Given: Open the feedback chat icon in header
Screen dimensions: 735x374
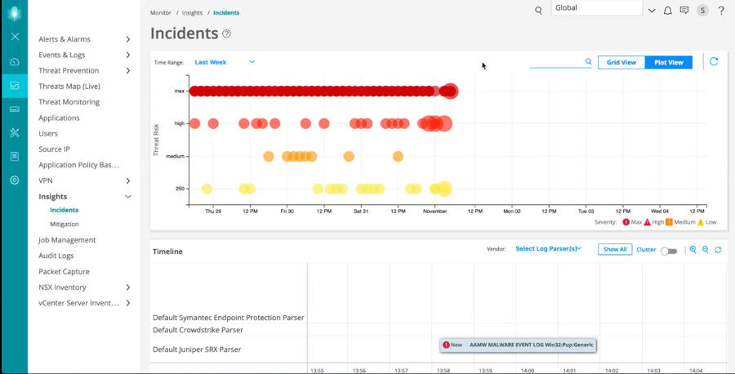Looking at the screenshot, I should (684, 11).
